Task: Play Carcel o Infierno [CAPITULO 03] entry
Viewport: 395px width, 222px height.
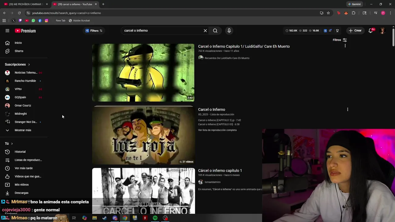Action: point(219,124)
